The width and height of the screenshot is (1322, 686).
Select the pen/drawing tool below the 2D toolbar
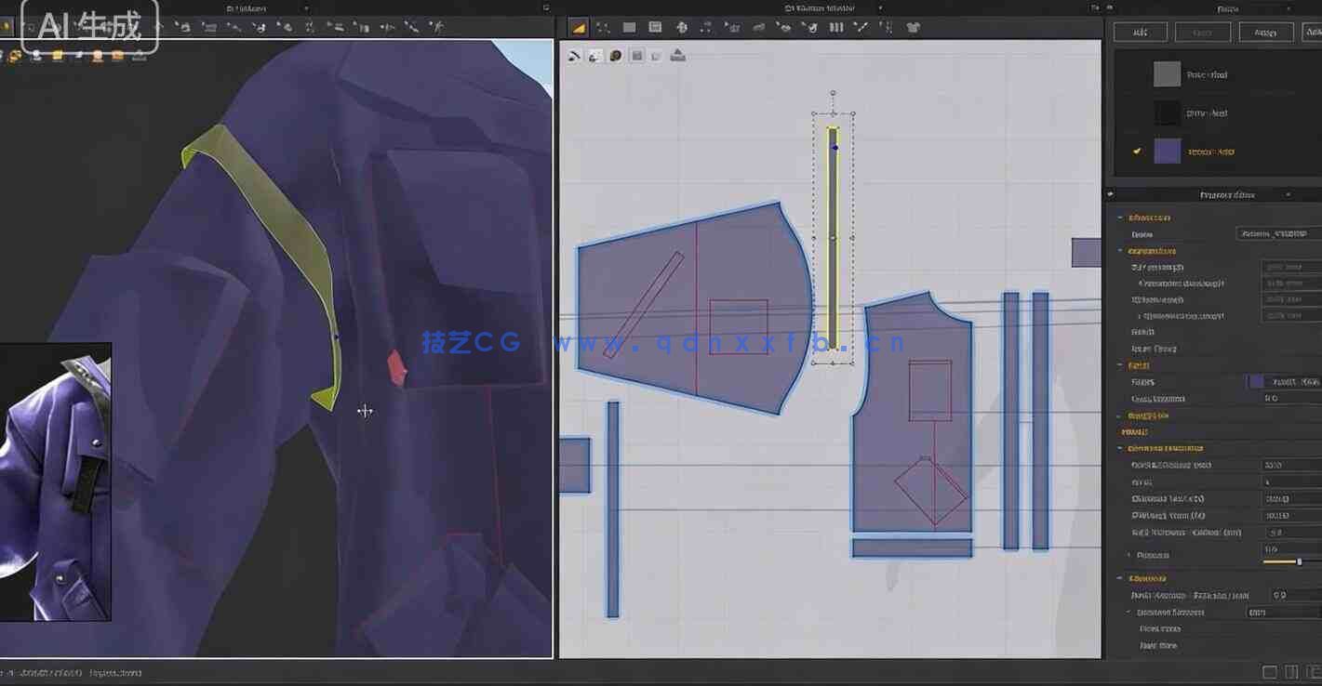(574, 56)
